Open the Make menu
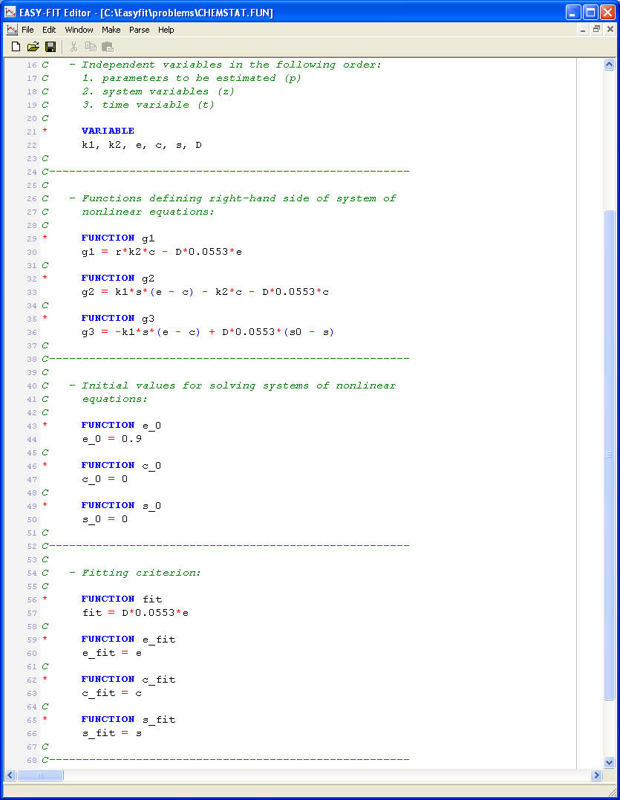The height and width of the screenshot is (800, 620). pyautogui.click(x=111, y=30)
